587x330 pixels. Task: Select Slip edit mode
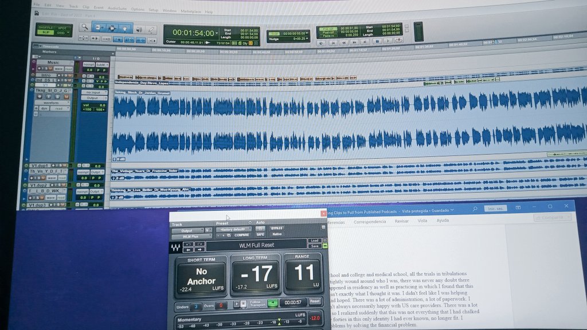point(46,32)
